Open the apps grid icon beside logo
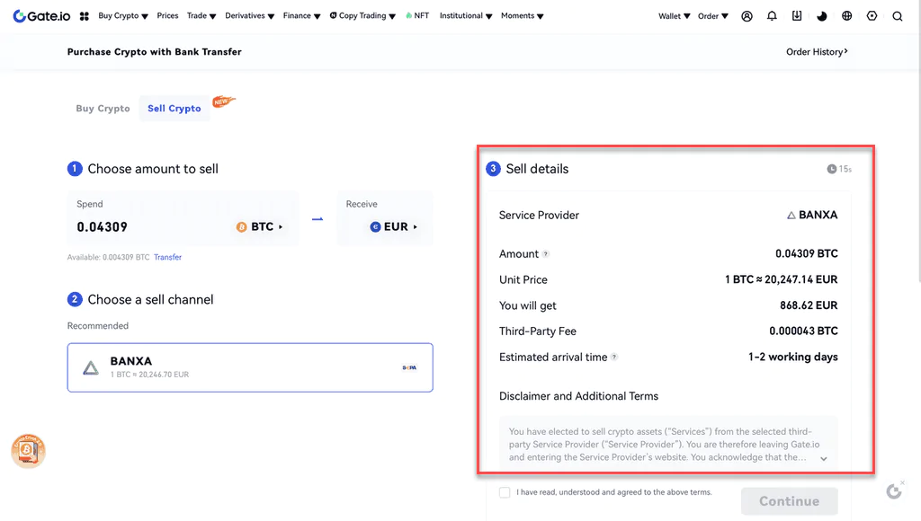Screen dimensions: 921x521 [84, 16]
